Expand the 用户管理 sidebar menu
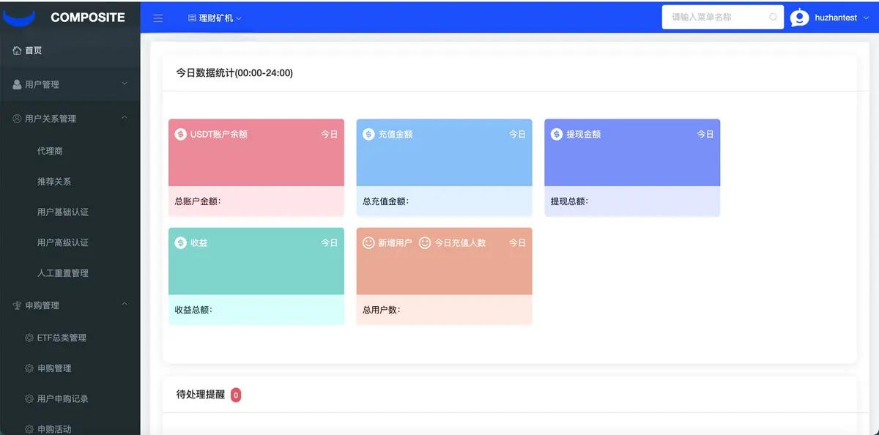This screenshot has width=879, height=435. tap(70, 84)
